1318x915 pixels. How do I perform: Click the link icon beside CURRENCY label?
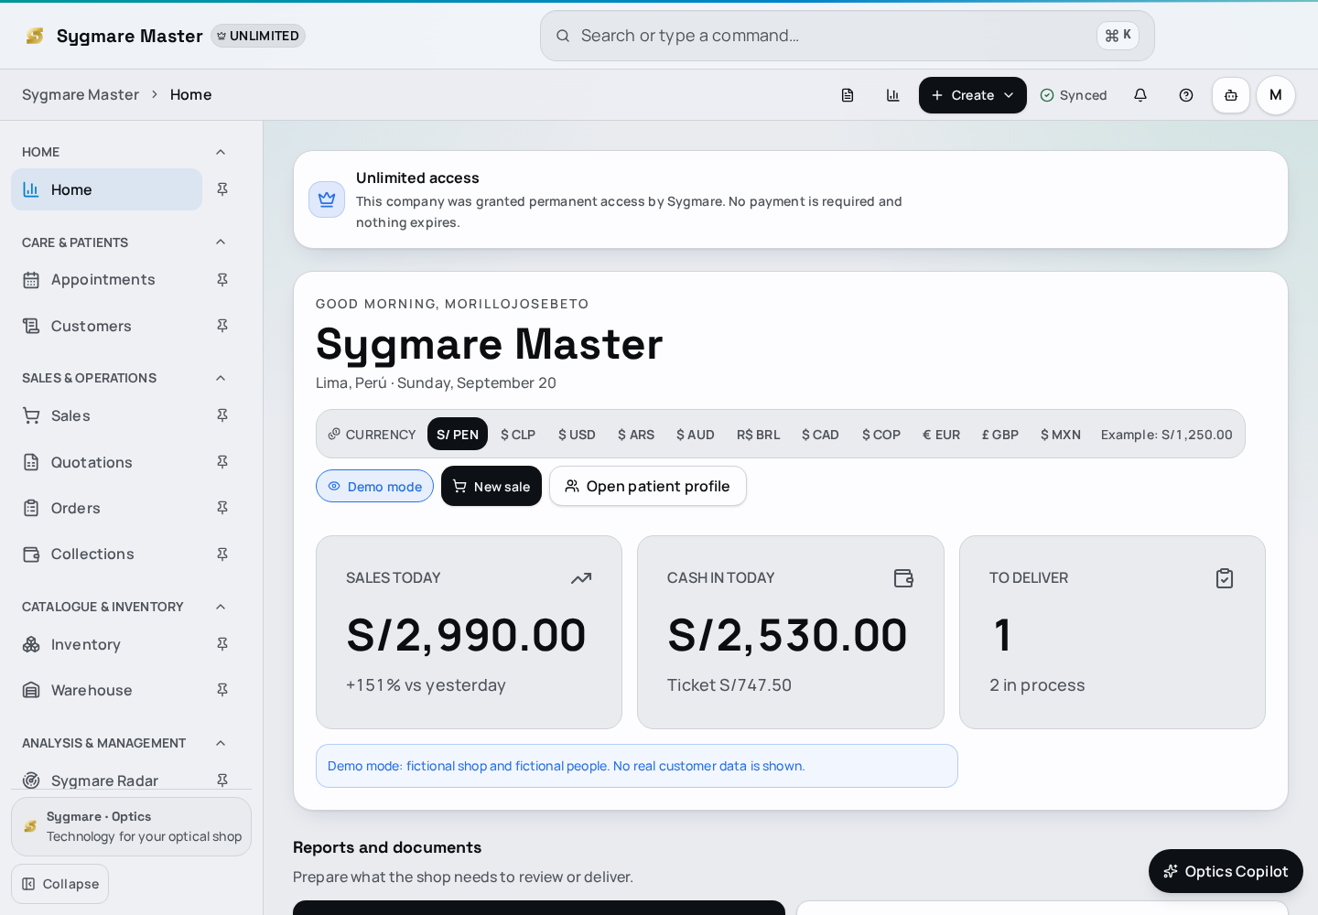pyautogui.click(x=334, y=434)
